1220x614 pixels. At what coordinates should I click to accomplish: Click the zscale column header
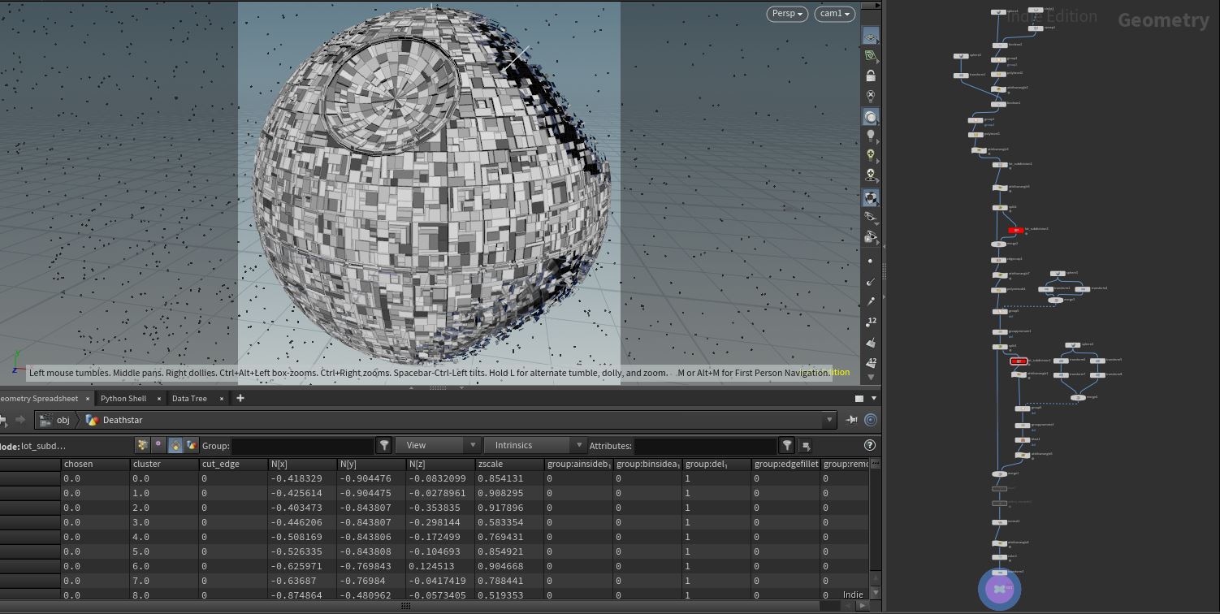click(x=509, y=464)
